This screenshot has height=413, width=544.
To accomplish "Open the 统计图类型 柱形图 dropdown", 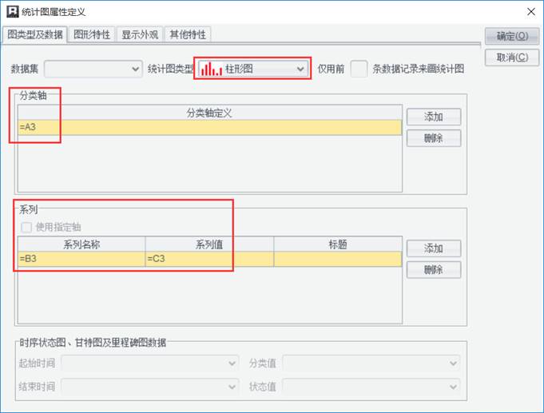I will (253, 69).
